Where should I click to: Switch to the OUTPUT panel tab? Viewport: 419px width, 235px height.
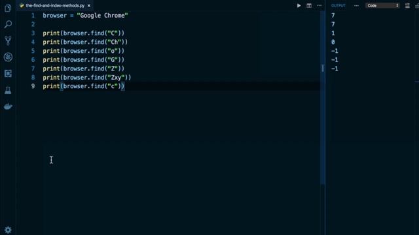click(x=338, y=6)
